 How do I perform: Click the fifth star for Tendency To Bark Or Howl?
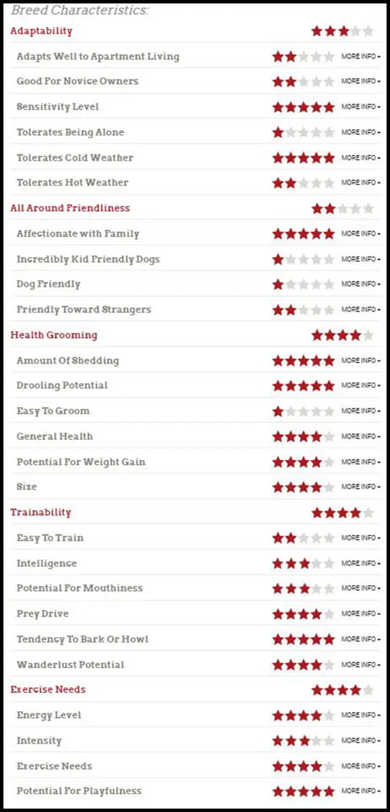328,638
